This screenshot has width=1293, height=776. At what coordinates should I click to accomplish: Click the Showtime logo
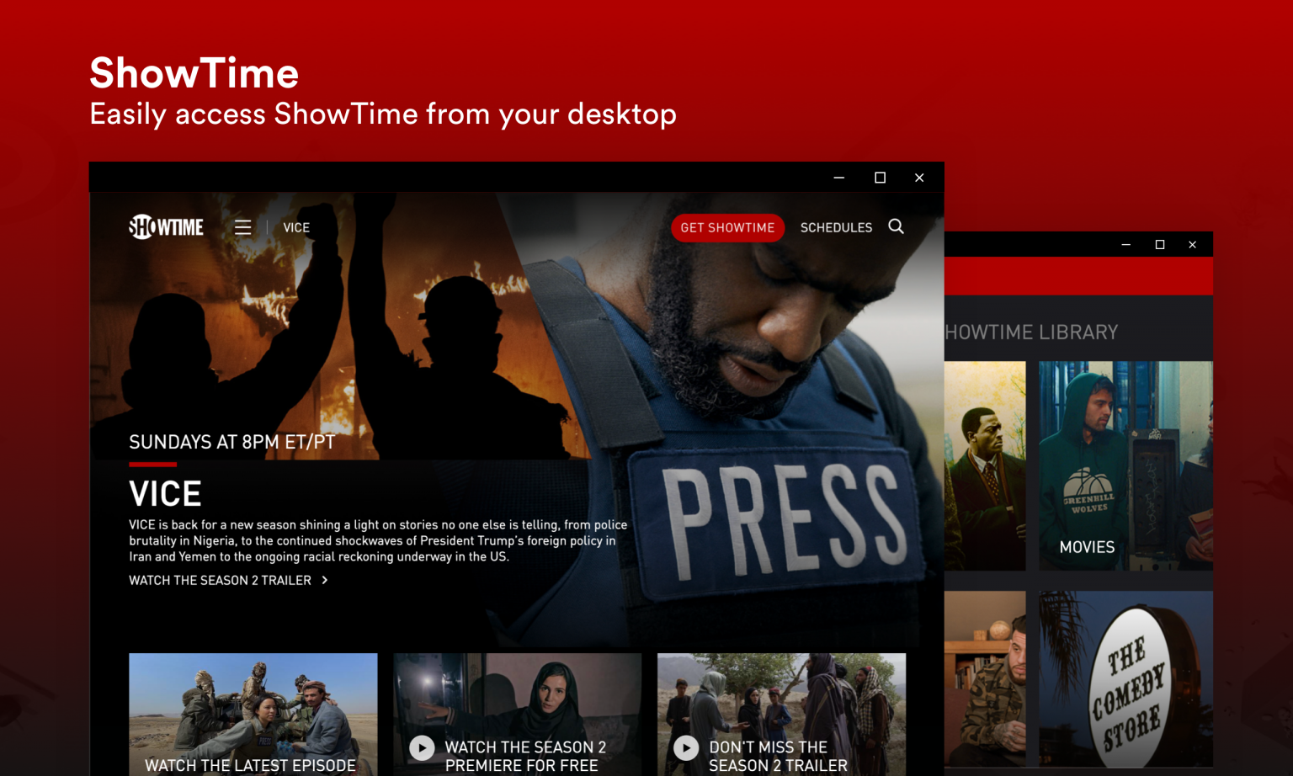point(166,226)
